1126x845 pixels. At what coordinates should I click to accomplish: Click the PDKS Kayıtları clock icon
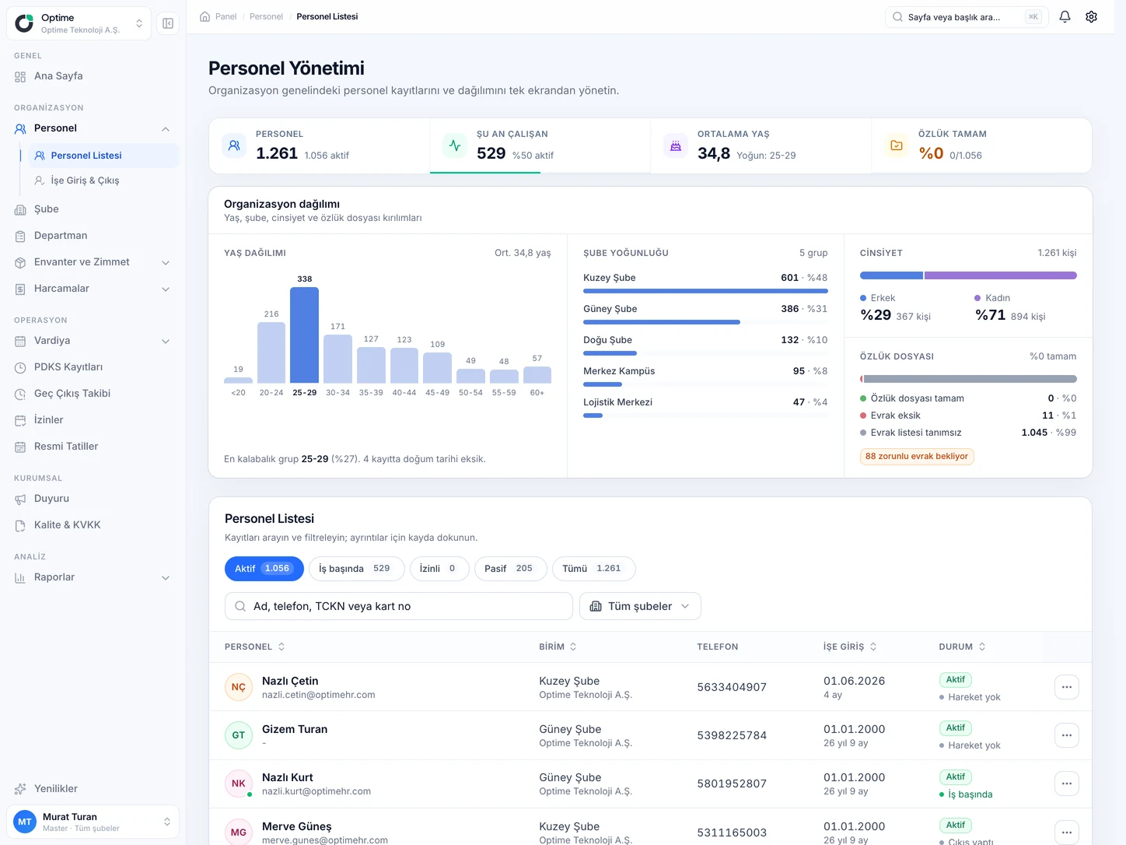[20, 367]
